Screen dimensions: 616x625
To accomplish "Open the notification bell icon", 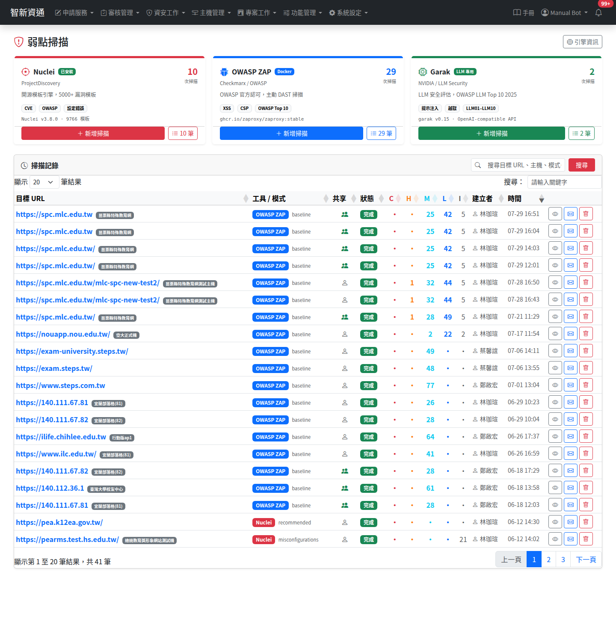I will [x=598, y=12].
